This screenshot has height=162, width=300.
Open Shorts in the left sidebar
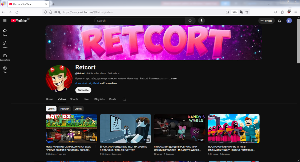point(5,45)
